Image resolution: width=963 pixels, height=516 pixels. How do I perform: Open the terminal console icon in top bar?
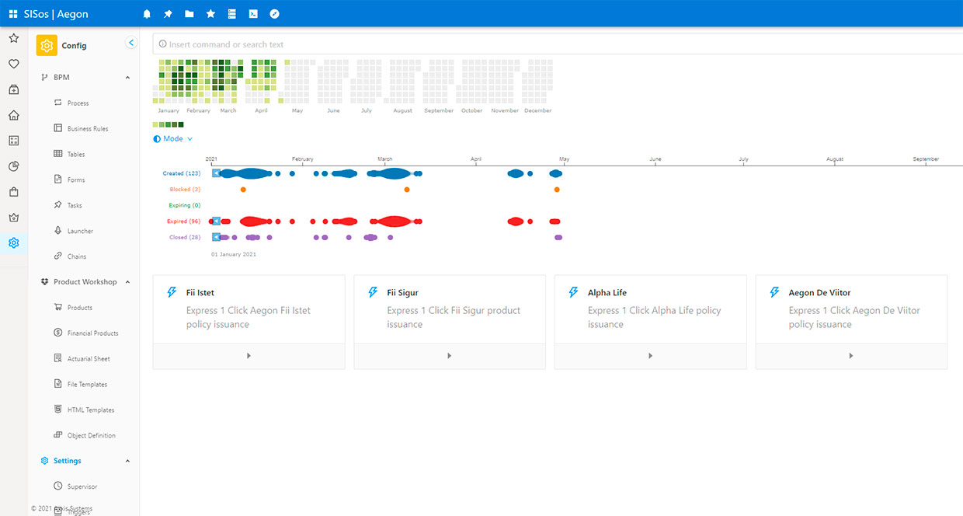click(x=253, y=14)
